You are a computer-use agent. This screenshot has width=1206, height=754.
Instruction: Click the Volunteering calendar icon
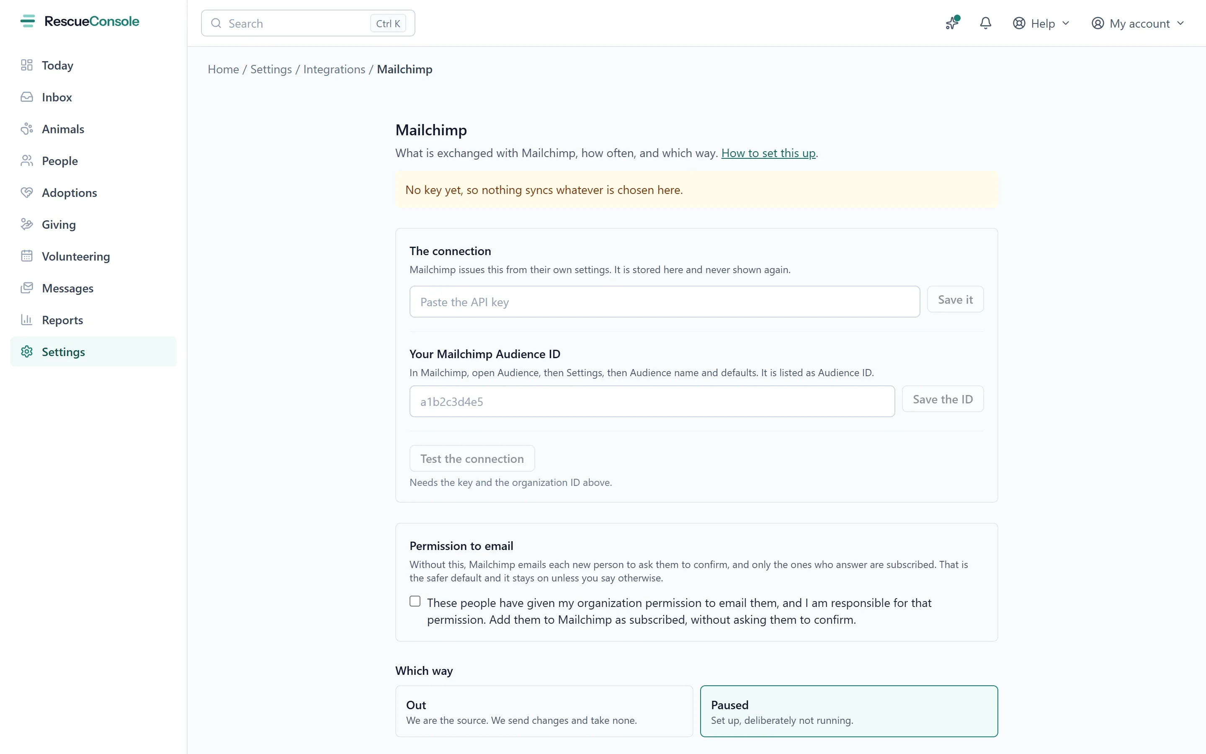(26, 256)
